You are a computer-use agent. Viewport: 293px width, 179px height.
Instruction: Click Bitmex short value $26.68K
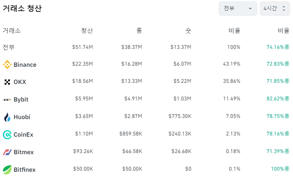181,152
